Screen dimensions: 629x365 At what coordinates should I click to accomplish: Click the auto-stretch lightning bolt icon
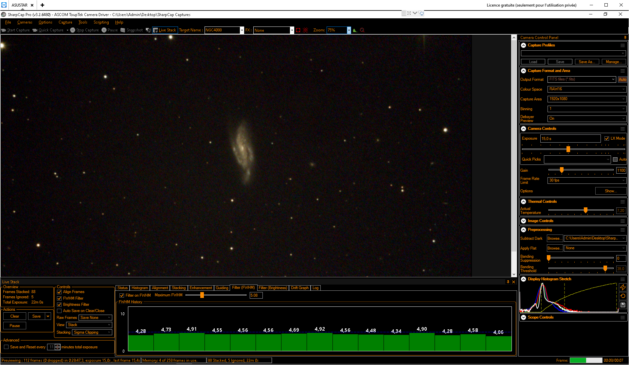click(x=623, y=287)
